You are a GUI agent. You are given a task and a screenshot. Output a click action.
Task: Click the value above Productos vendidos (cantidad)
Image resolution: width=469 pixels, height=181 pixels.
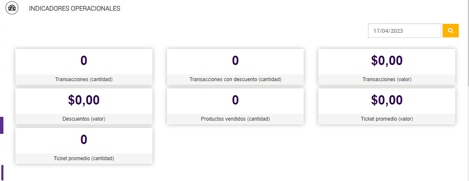coord(235,100)
